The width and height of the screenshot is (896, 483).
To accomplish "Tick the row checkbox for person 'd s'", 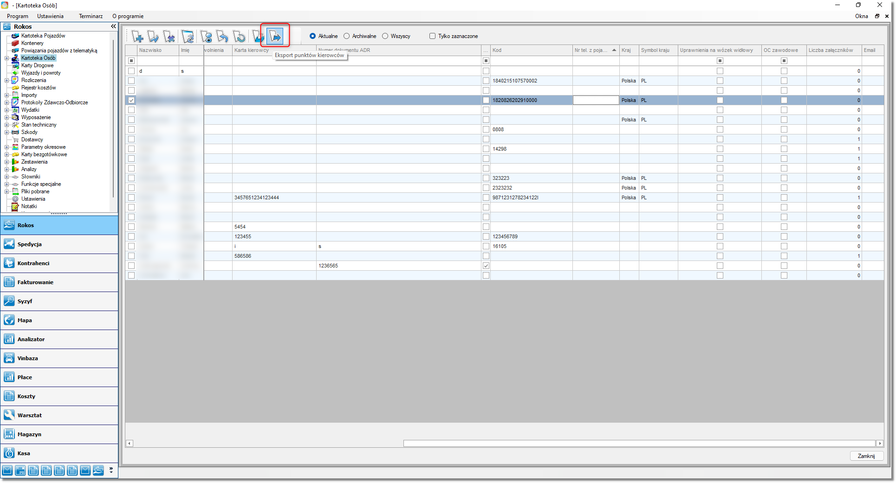I will [131, 71].
